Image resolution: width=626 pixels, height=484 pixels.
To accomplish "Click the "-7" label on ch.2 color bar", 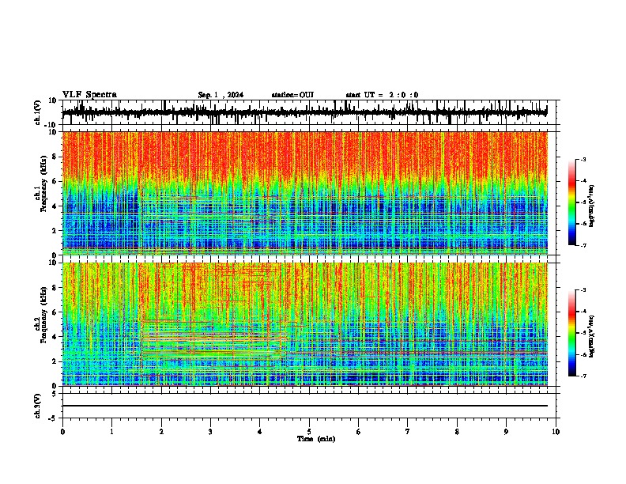I will [583, 376].
